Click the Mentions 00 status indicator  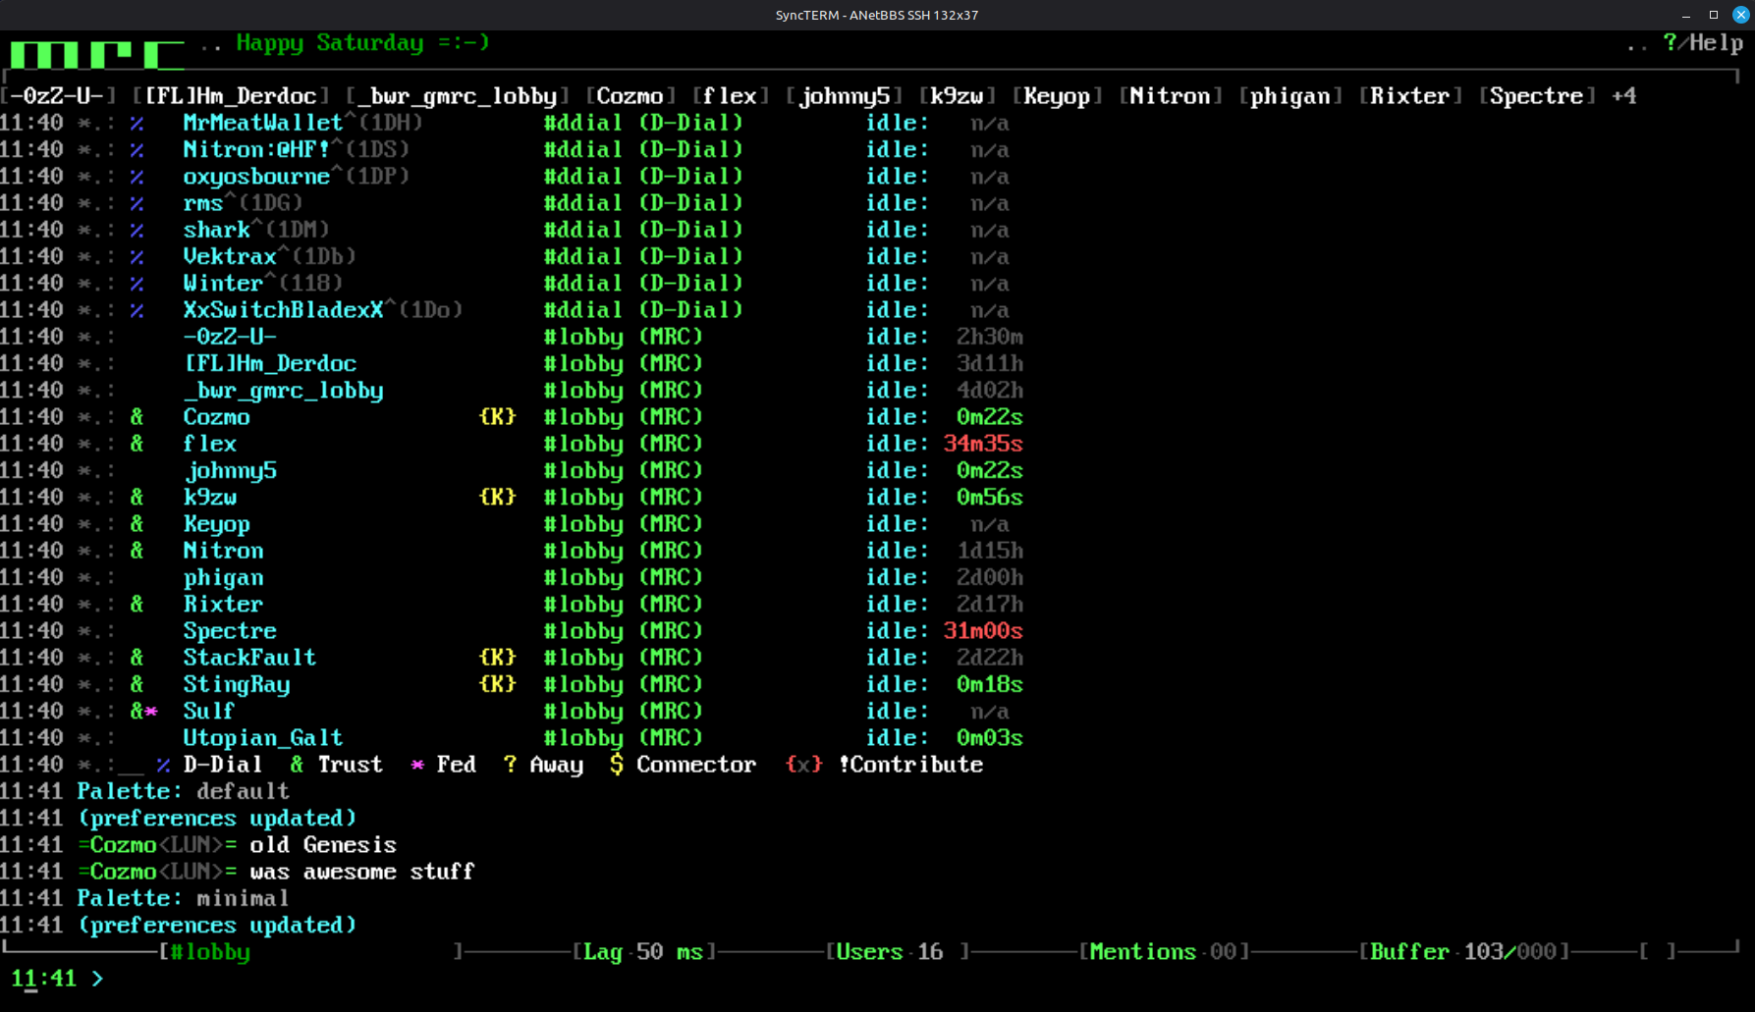(1164, 952)
